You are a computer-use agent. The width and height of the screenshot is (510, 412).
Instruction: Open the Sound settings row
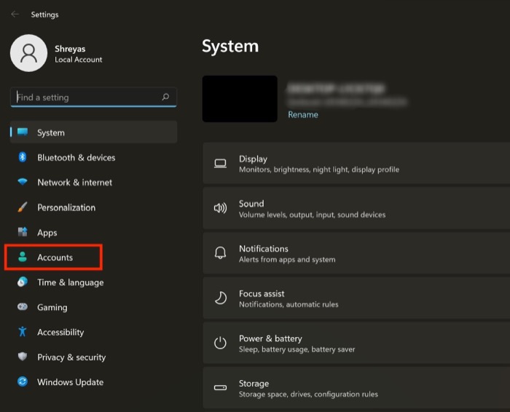coord(356,208)
